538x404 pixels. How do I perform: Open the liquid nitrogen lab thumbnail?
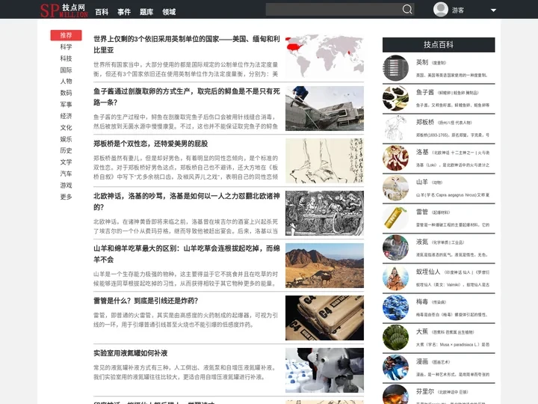click(324, 370)
